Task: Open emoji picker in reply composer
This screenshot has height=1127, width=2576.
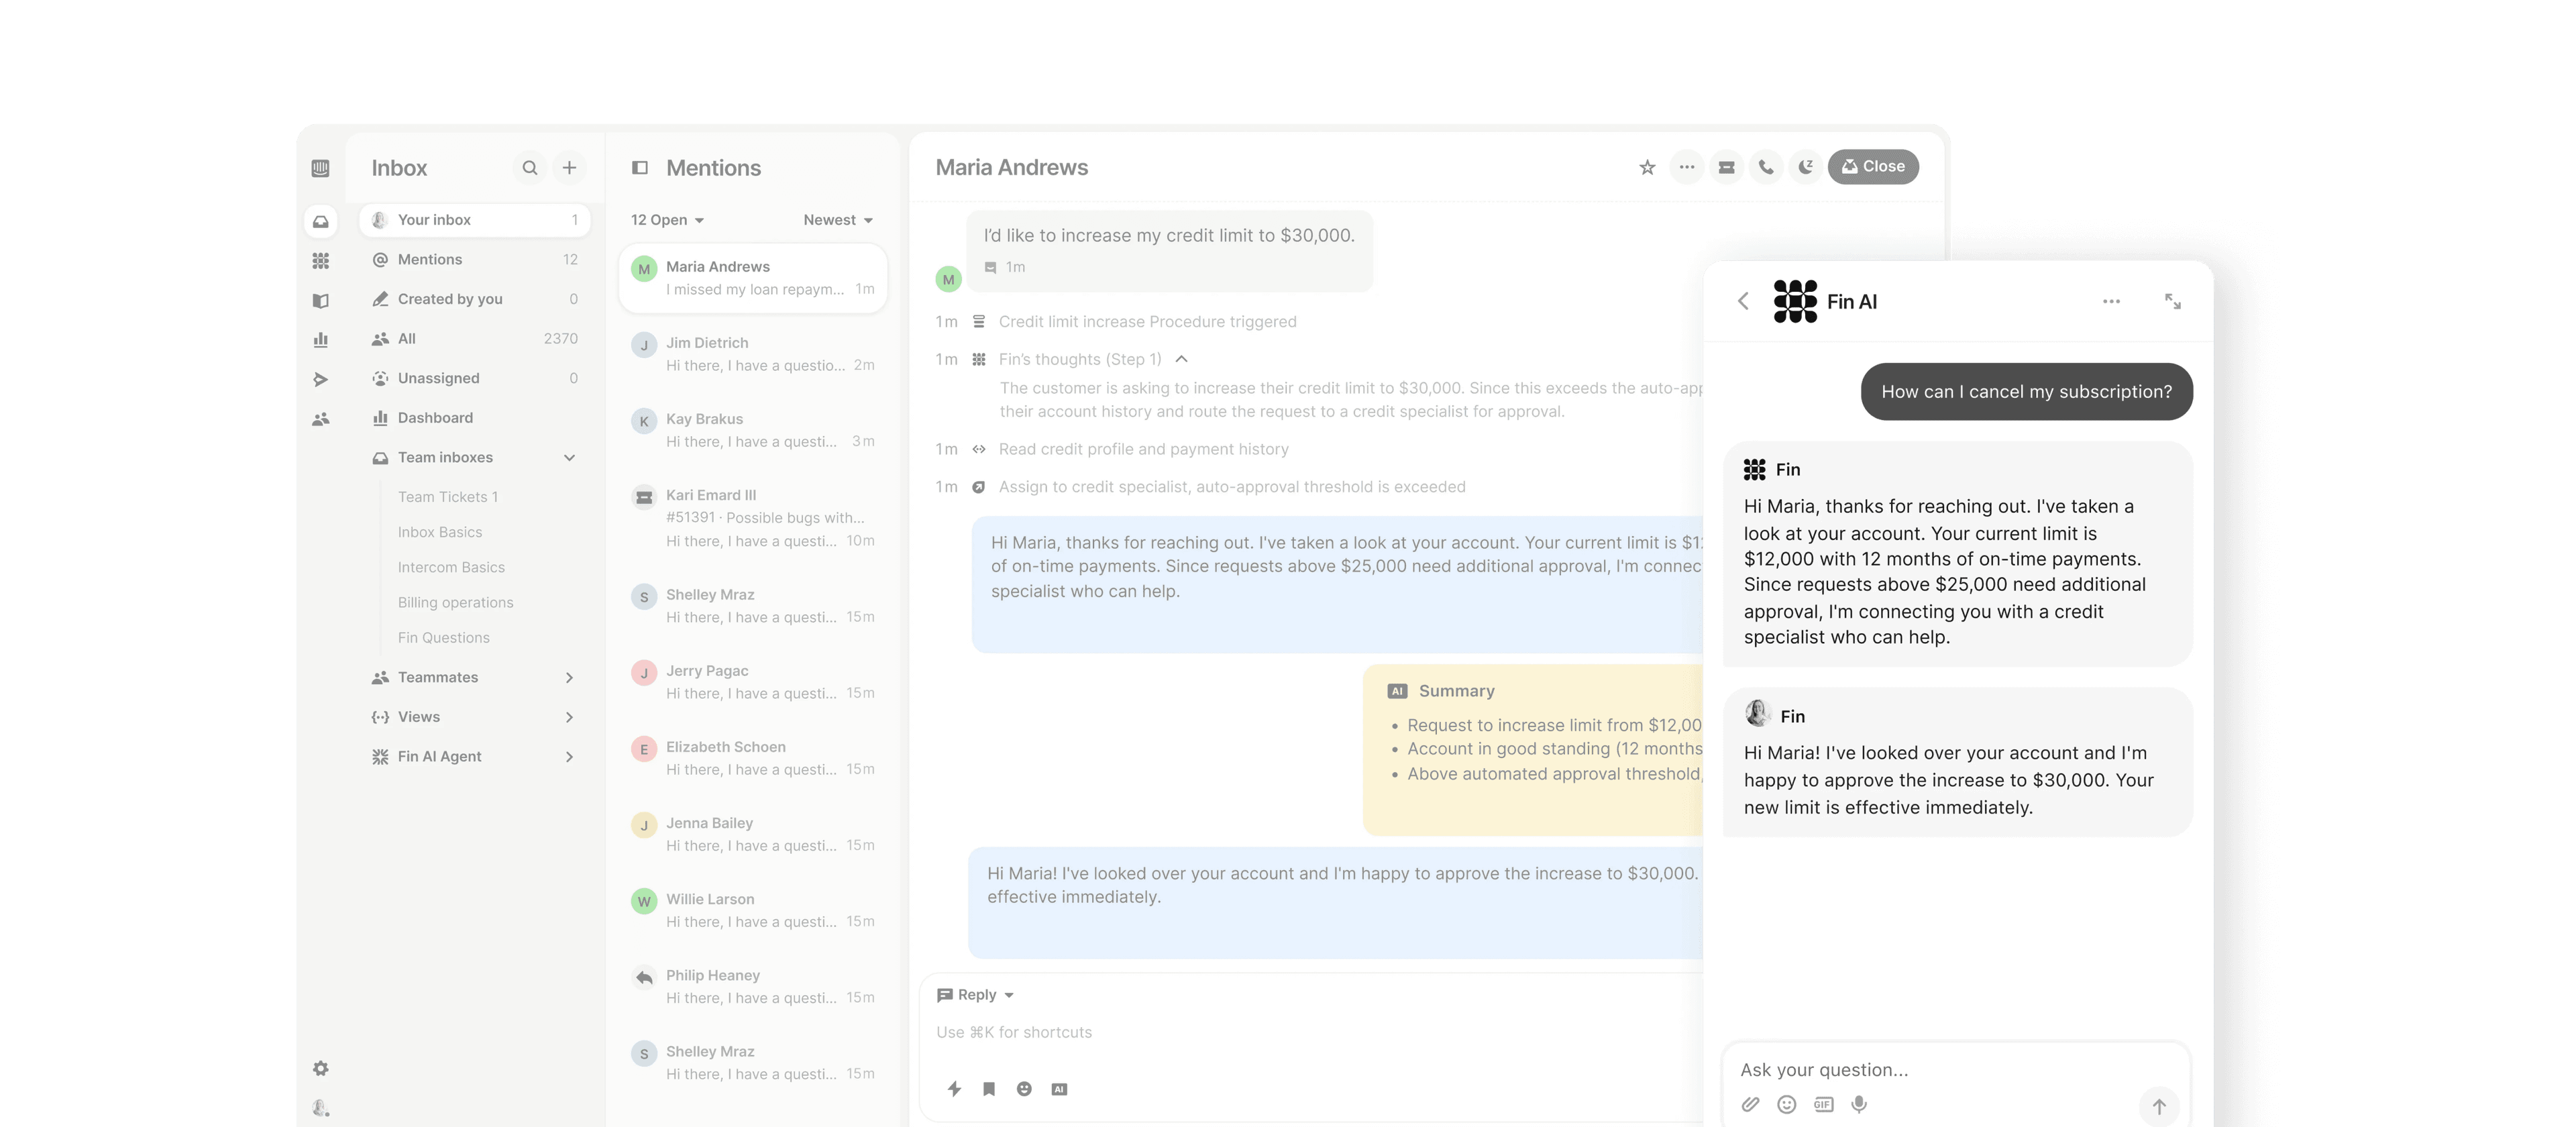Action: click(x=1024, y=1089)
